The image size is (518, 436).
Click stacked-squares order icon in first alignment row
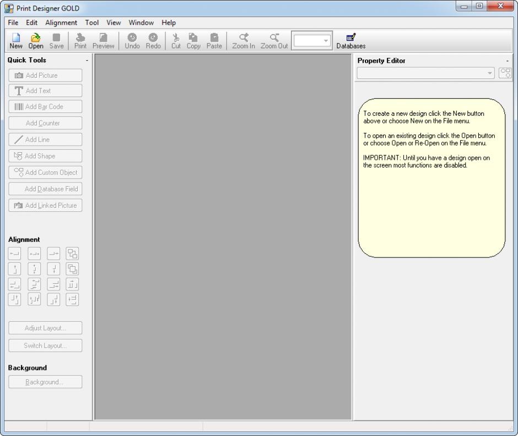[x=72, y=254]
